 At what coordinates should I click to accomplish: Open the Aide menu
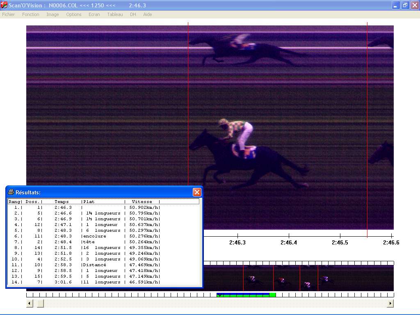(147, 14)
